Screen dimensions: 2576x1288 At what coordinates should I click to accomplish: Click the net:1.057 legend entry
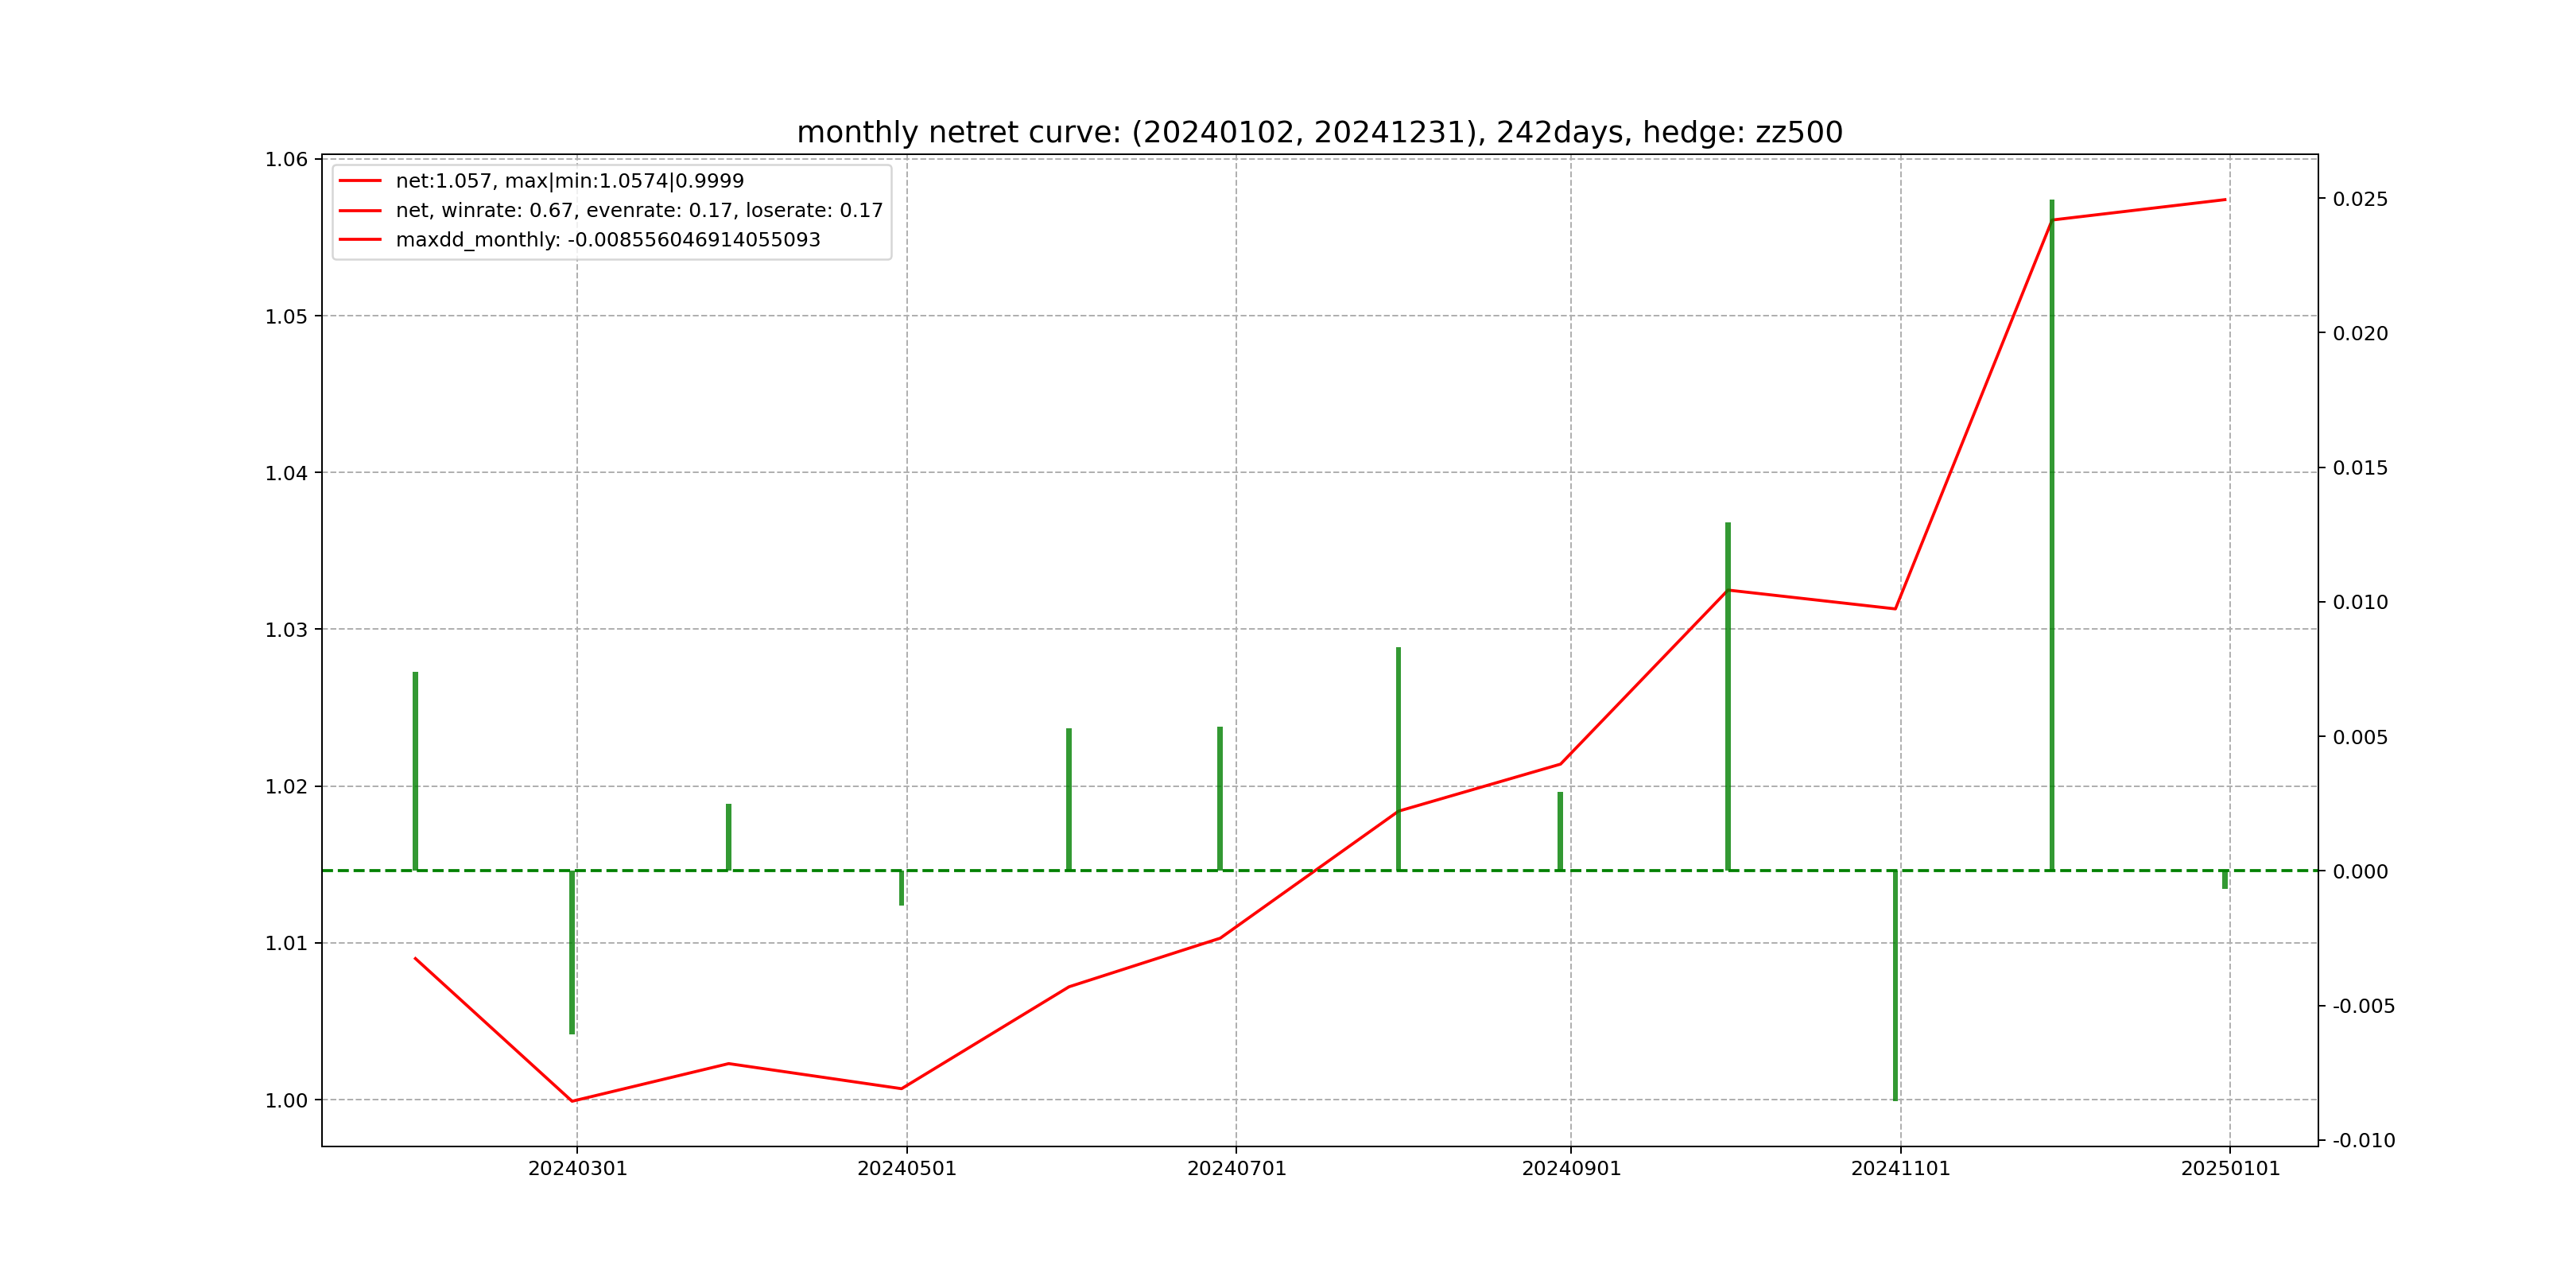click(x=569, y=181)
